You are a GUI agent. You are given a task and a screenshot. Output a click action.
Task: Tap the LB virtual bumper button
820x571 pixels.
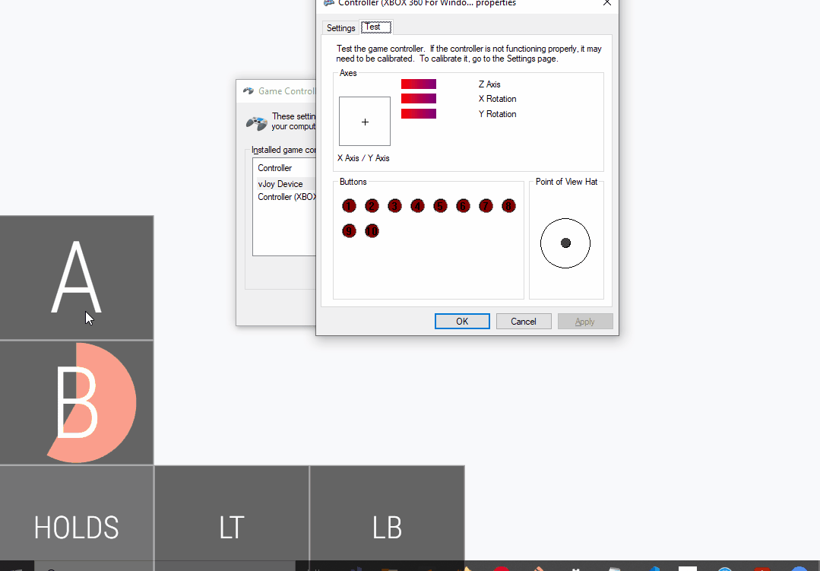coord(387,515)
